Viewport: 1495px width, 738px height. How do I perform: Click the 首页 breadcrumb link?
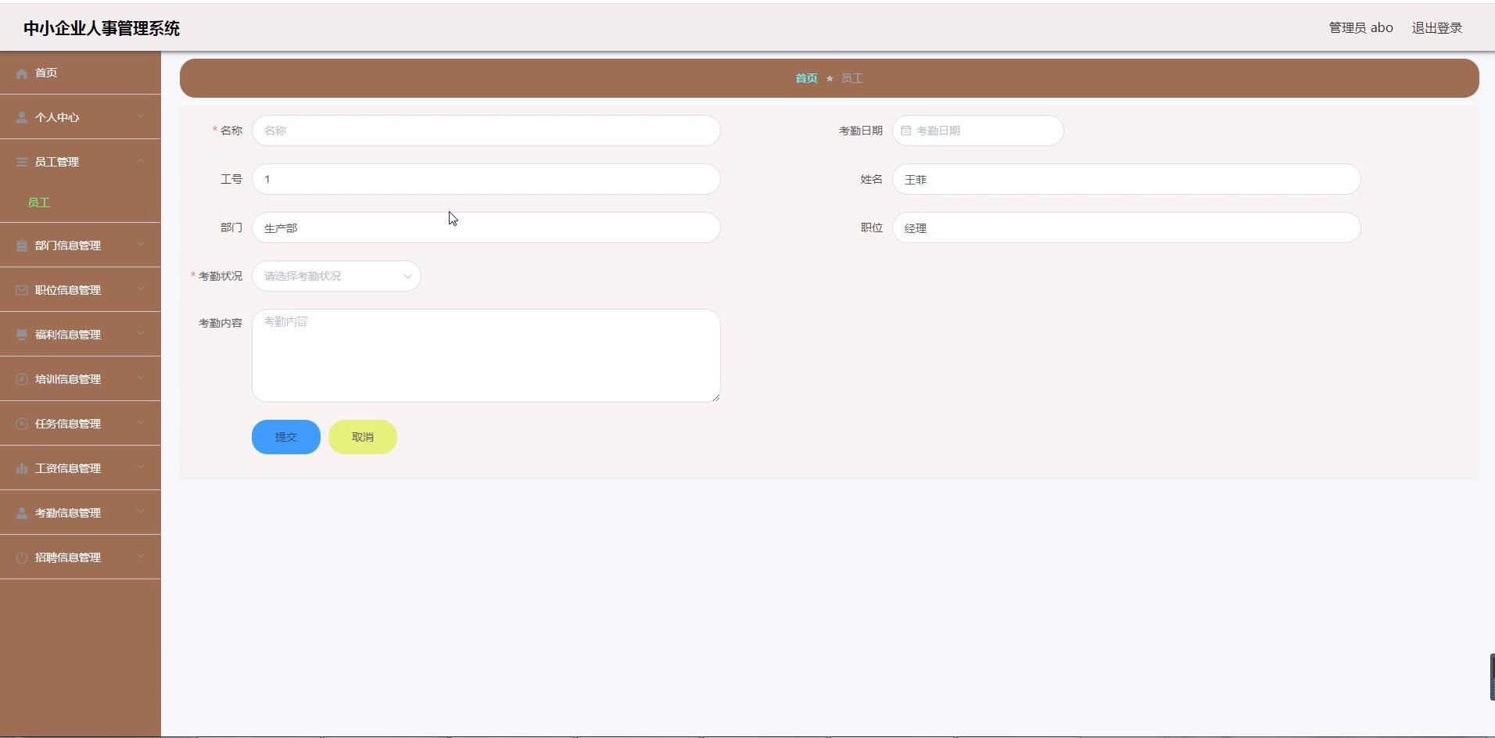(806, 78)
